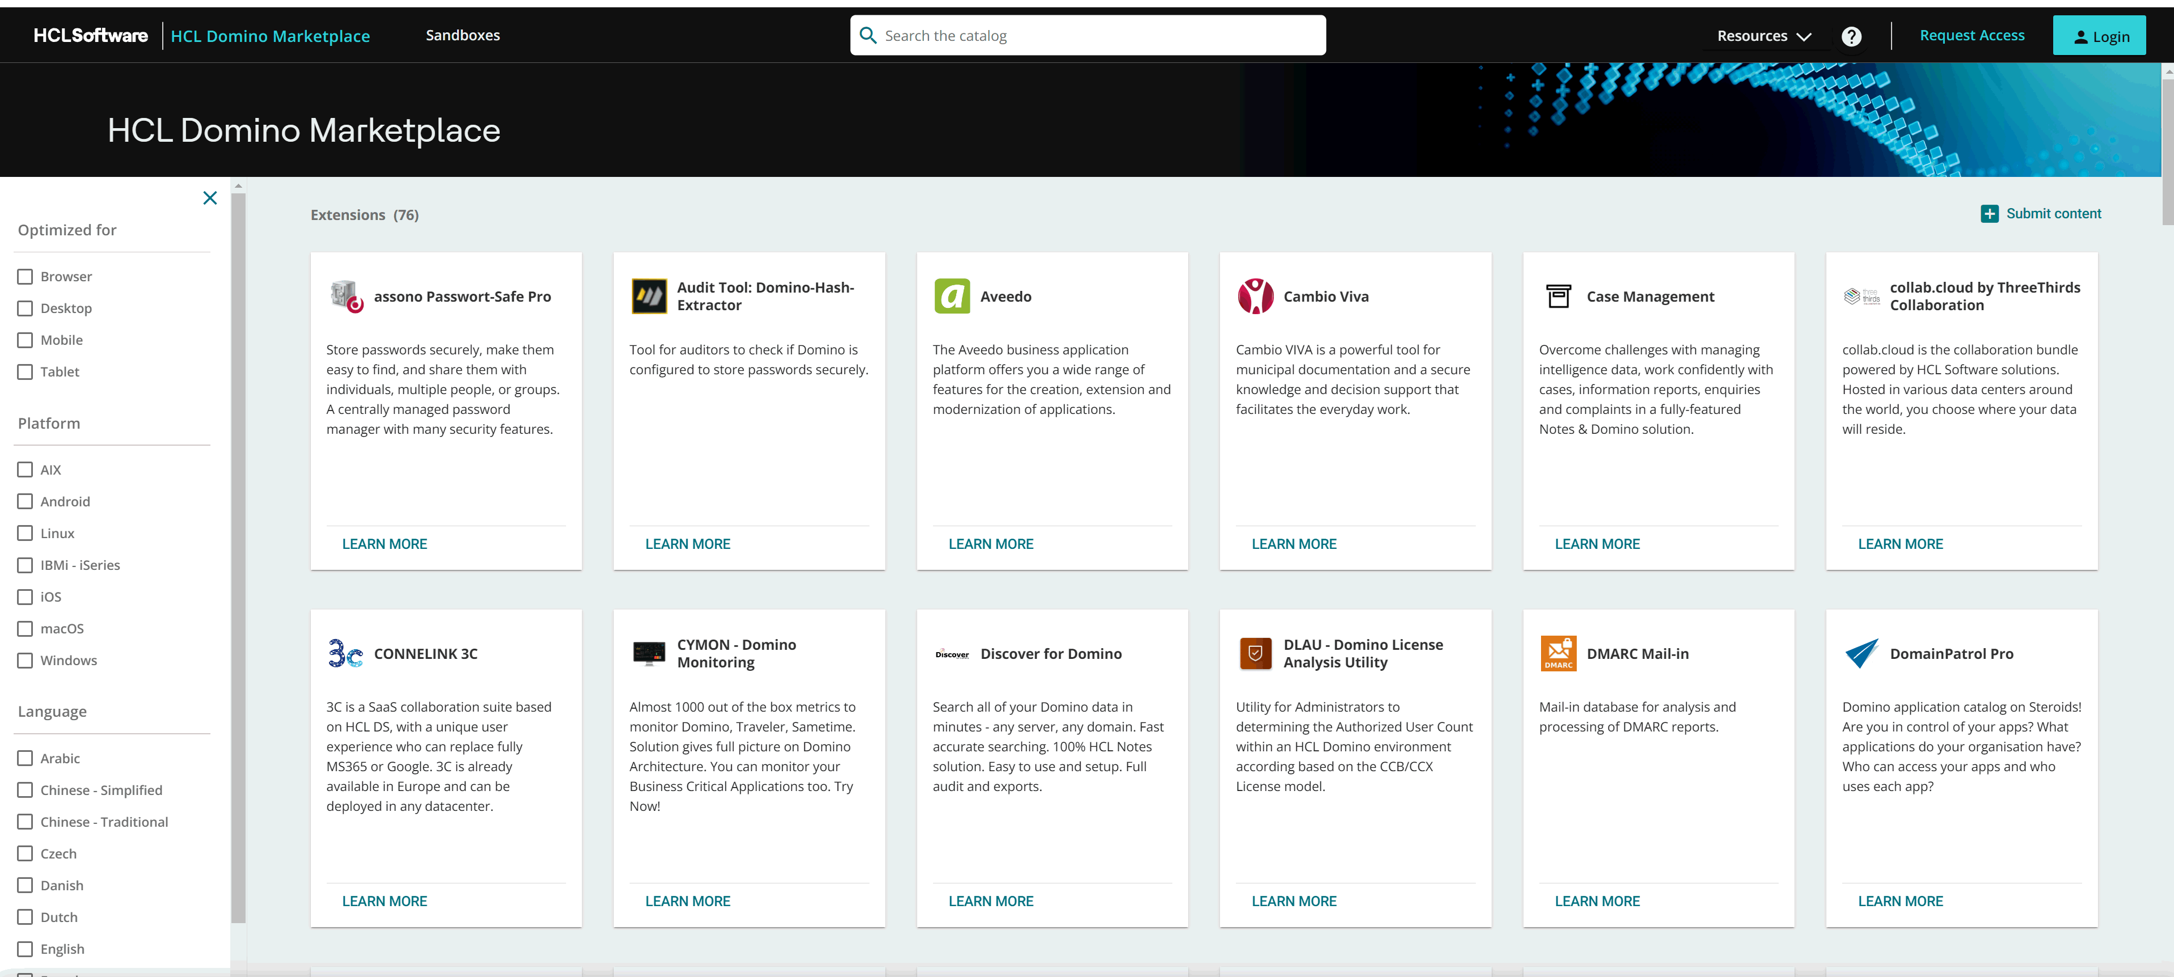Click the assono Passwort-Safe Pro icon
2174x977 pixels.
[x=346, y=296]
